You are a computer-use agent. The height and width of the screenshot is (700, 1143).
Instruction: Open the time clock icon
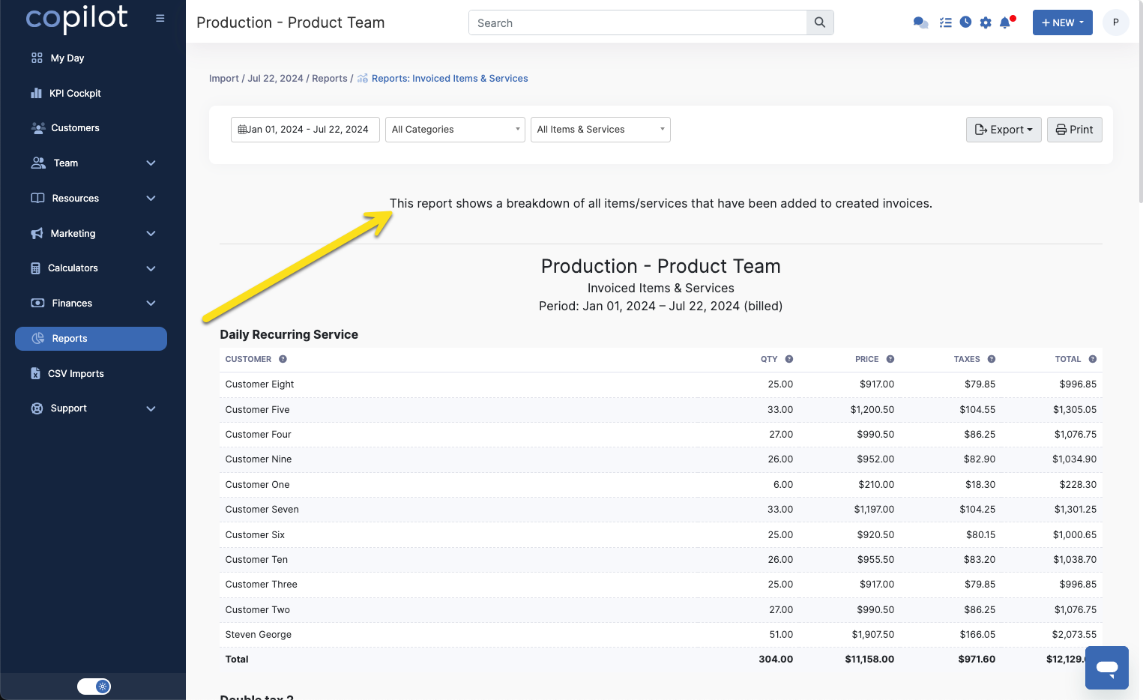965,22
